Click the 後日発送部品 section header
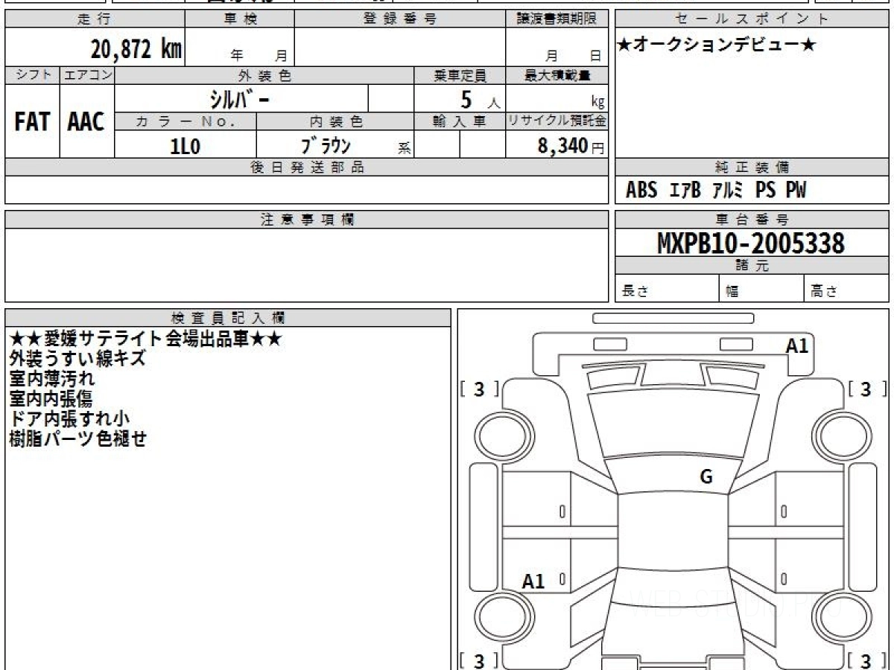 click(x=306, y=167)
